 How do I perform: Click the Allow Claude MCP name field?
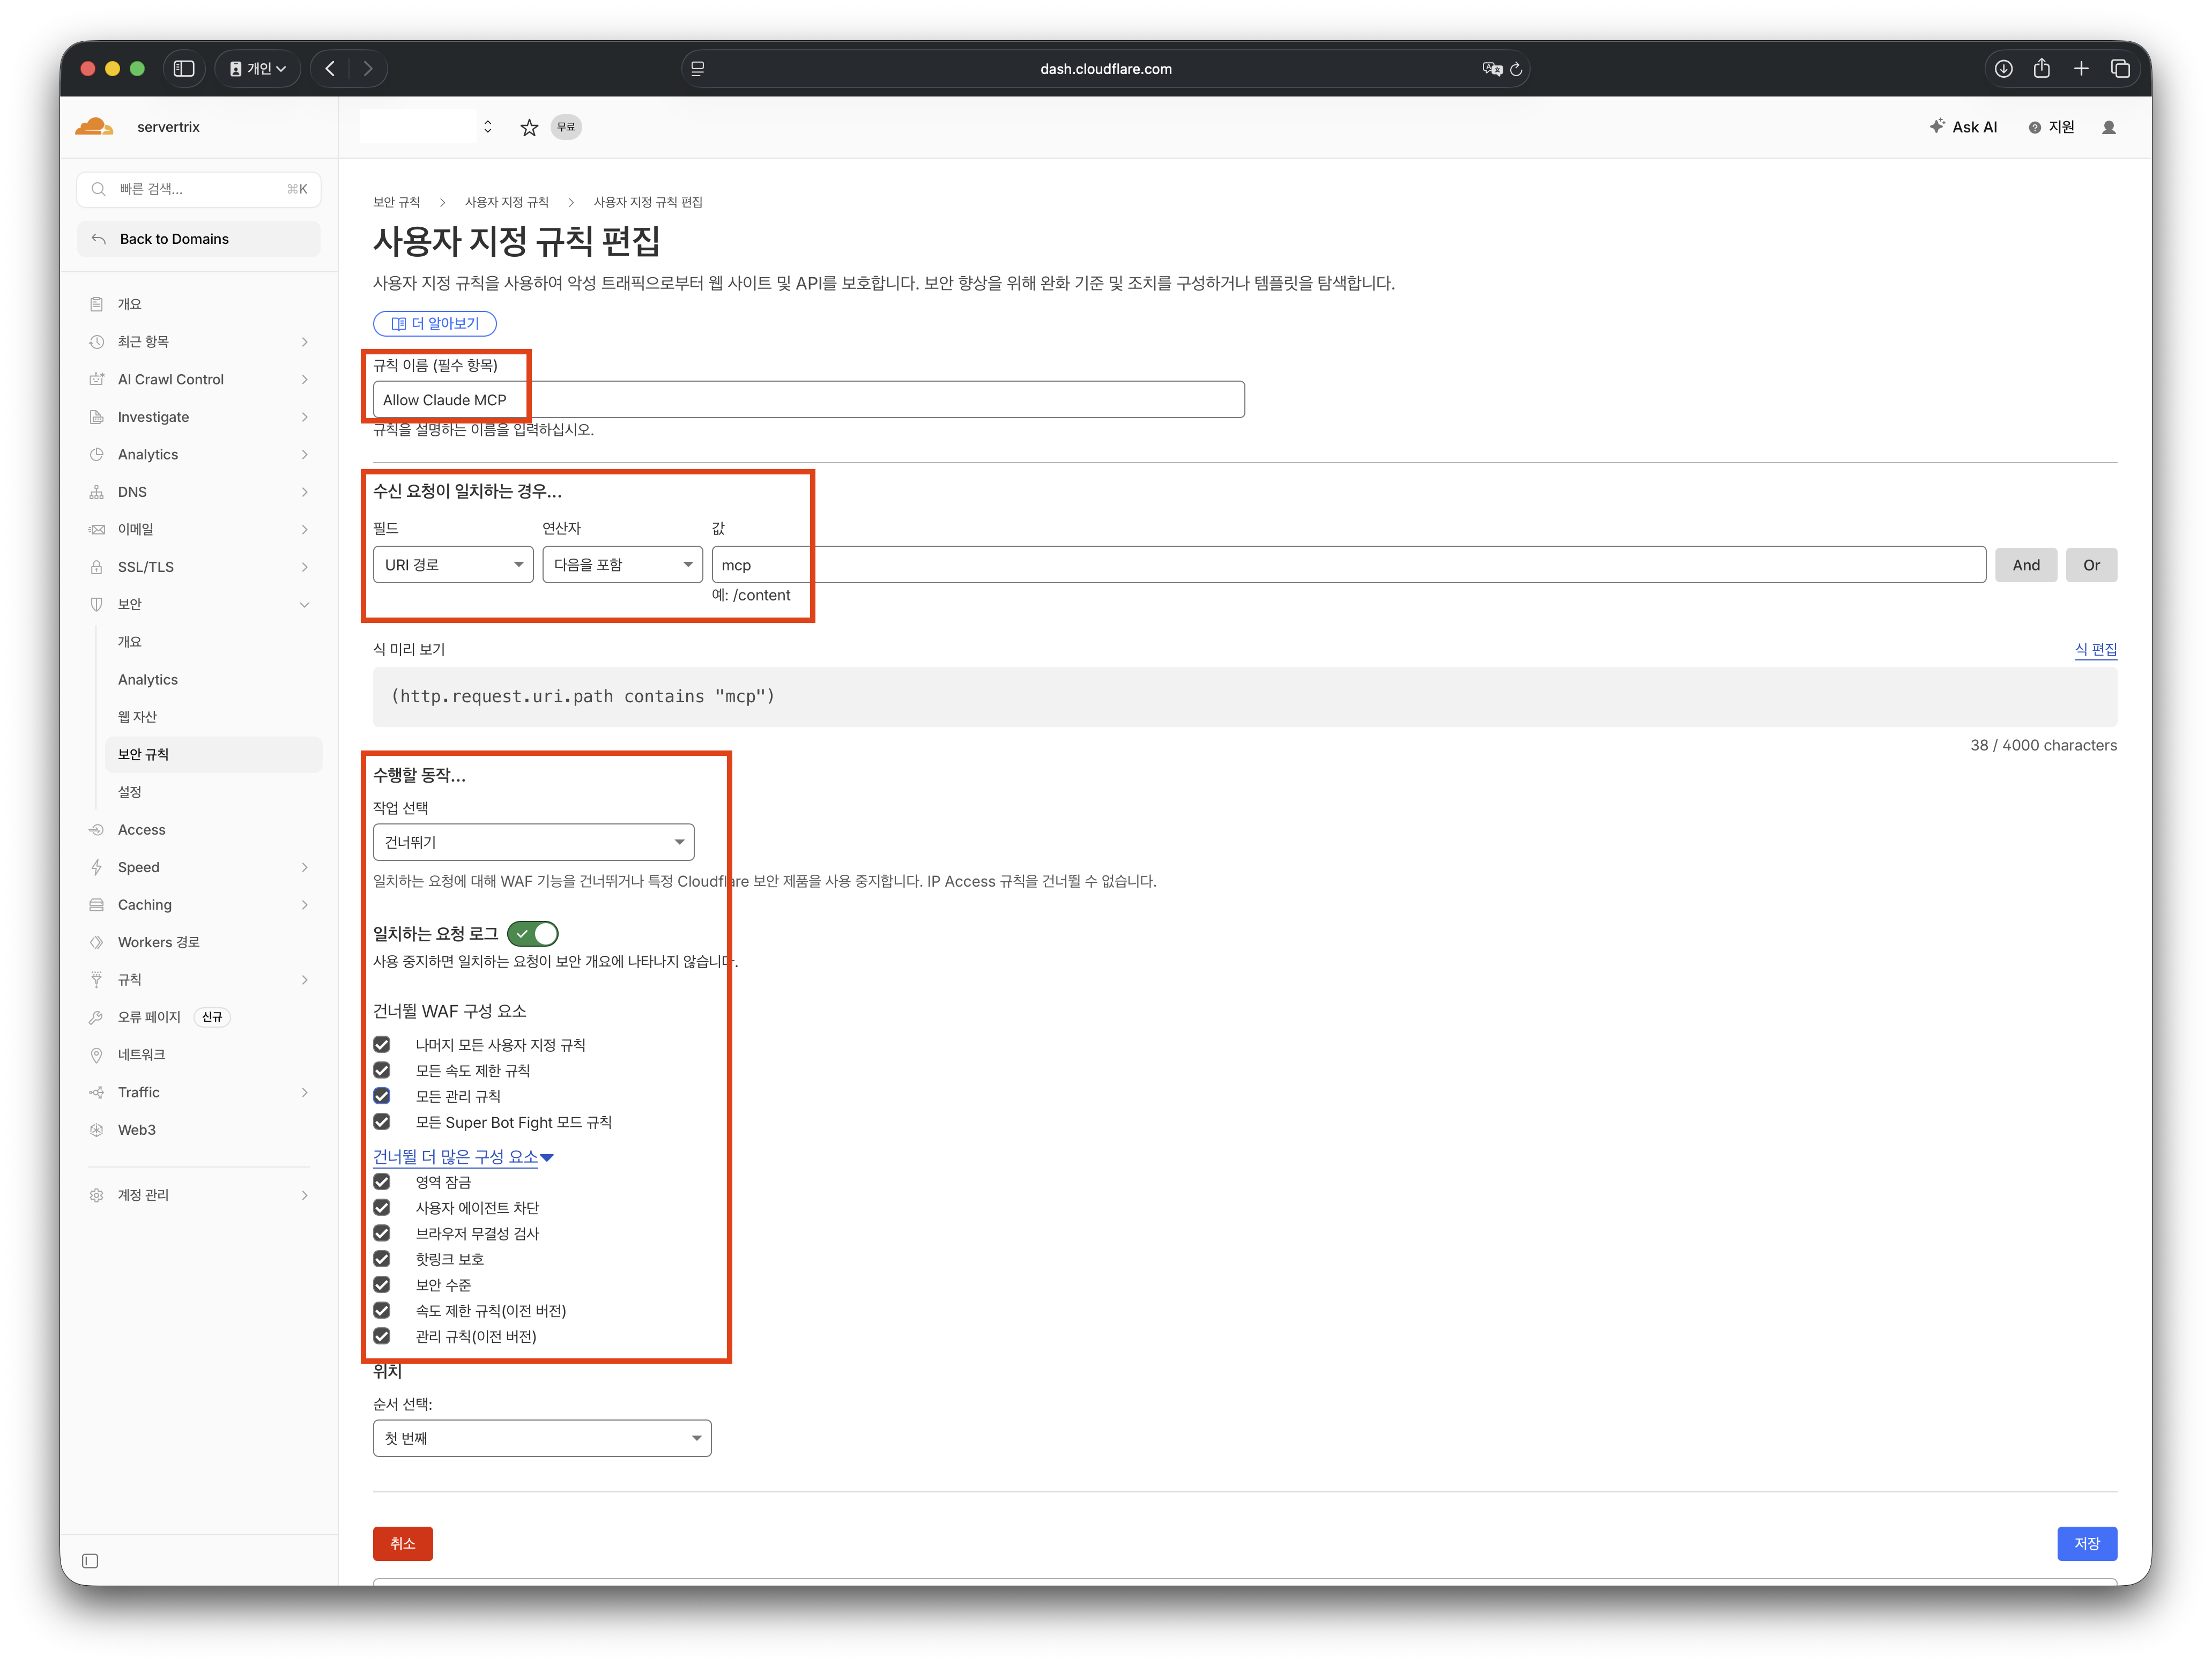tap(808, 399)
